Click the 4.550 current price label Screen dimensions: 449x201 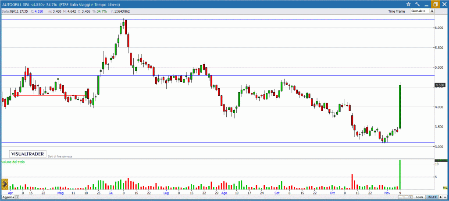coord(439,85)
